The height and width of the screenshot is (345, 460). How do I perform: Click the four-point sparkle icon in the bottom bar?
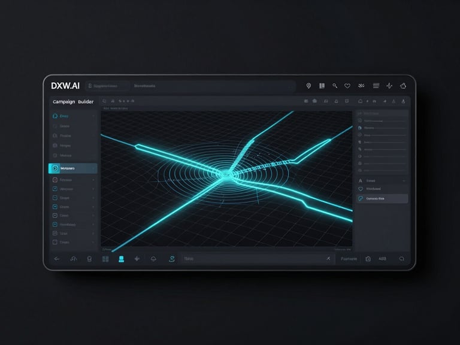coord(137,259)
